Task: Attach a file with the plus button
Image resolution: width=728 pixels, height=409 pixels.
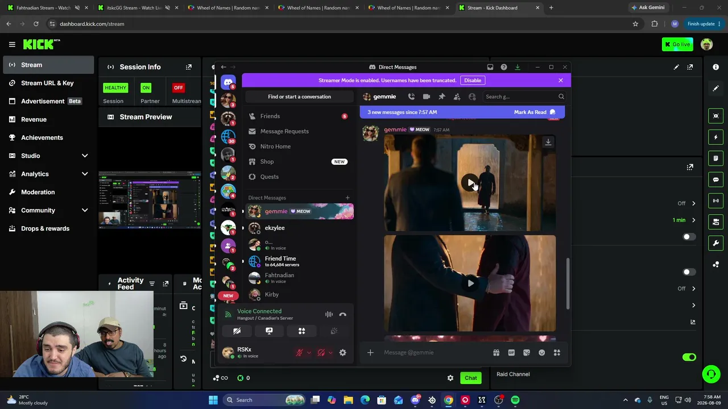Action: click(370, 353)
